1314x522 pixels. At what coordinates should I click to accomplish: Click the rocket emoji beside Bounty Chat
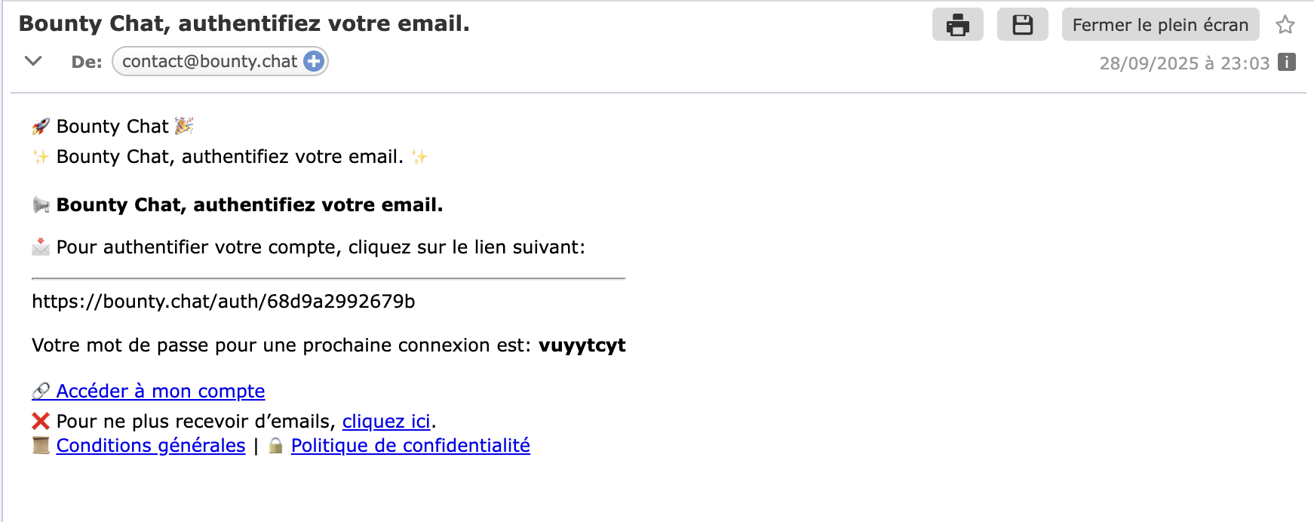pyautogui.click(x=41, y=126)
